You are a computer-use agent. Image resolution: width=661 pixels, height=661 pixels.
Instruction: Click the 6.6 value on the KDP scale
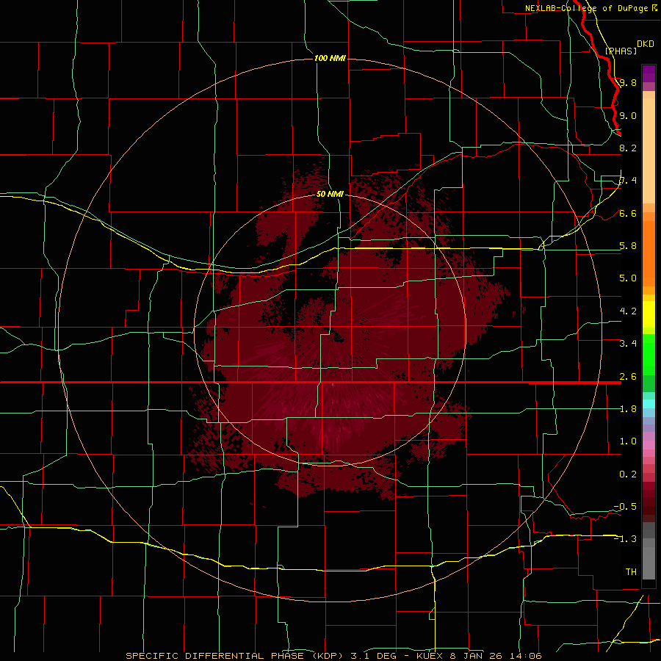pos(628,213)
